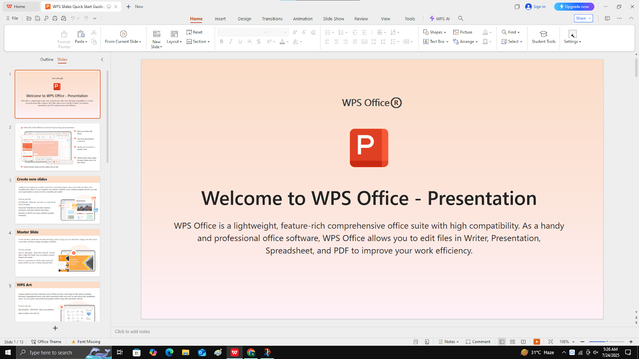Viewport: 639px width, 359px height.
Task: Click the Windows taskbar search box
Action: pyautogui.click(x=64, y=353)
